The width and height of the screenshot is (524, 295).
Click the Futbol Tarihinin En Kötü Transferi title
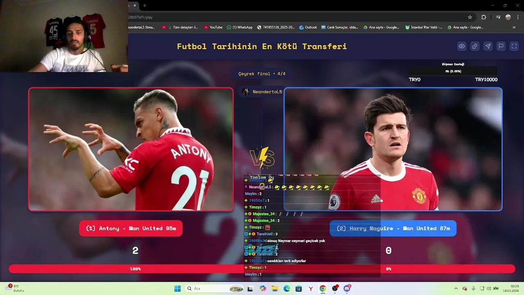pos(262,46)
